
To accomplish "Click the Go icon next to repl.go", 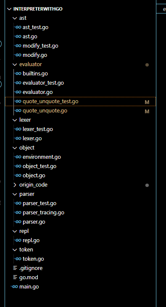I will [18, 240].
